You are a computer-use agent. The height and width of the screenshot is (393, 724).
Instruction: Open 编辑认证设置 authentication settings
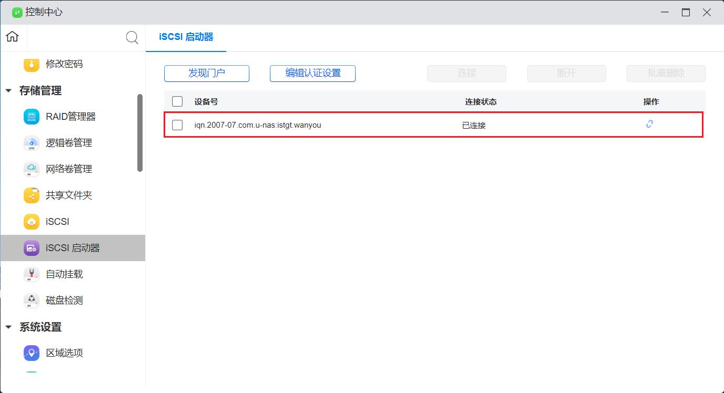point(312,73)
